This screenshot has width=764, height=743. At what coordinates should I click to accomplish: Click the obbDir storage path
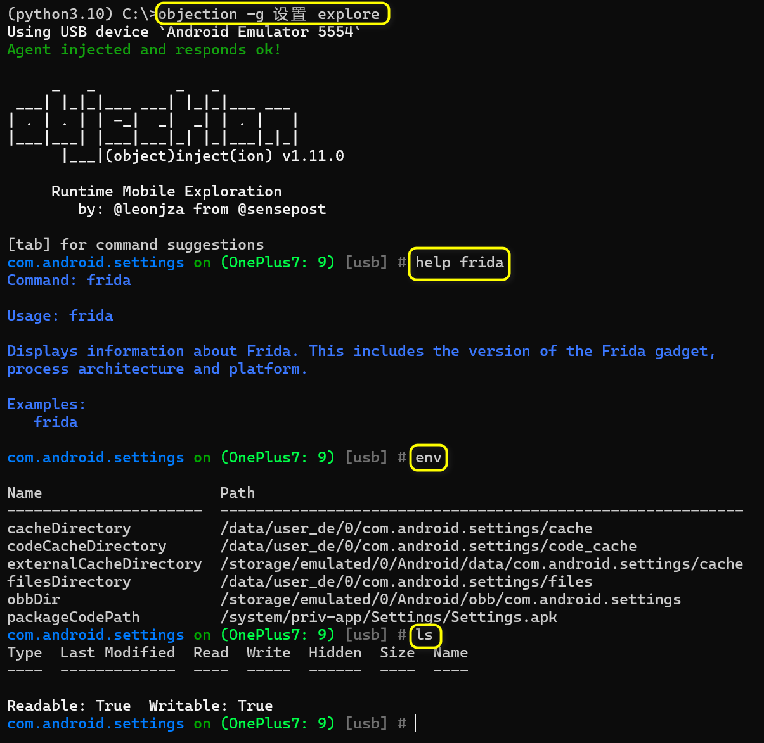point(450,599)
